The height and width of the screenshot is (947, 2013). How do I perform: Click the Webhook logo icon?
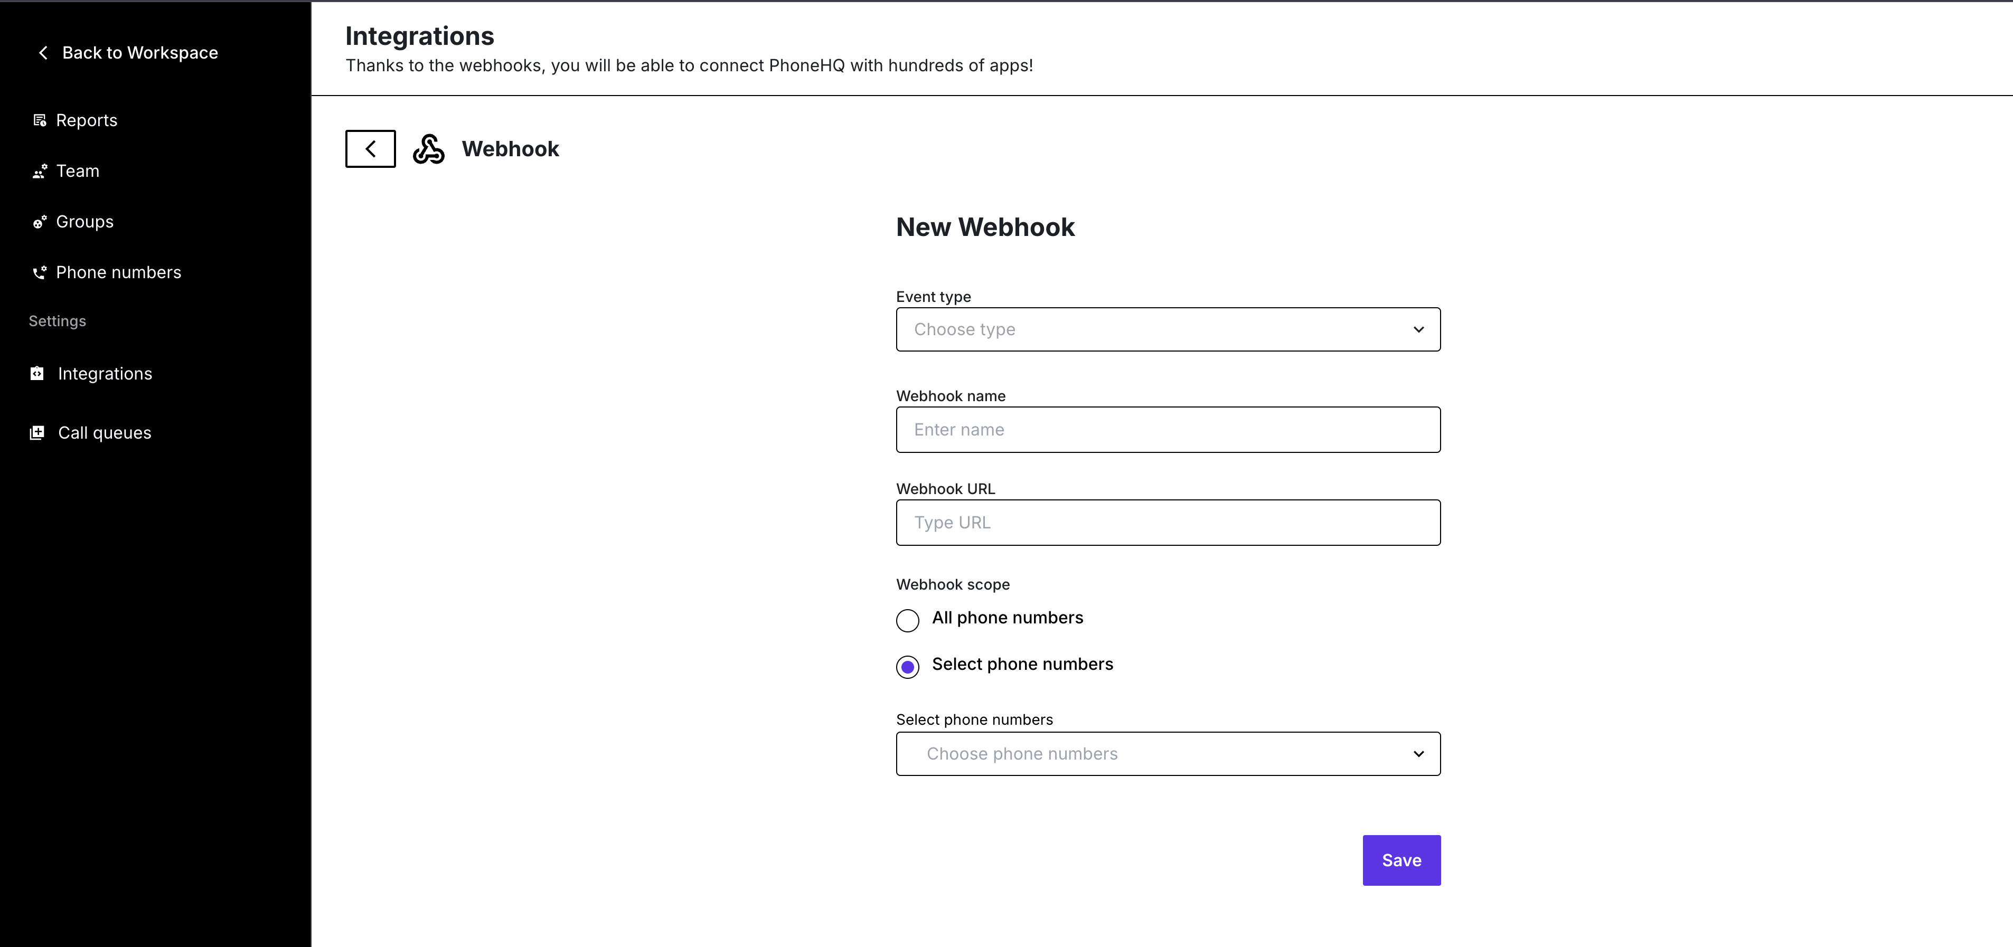tap(428, 148)
